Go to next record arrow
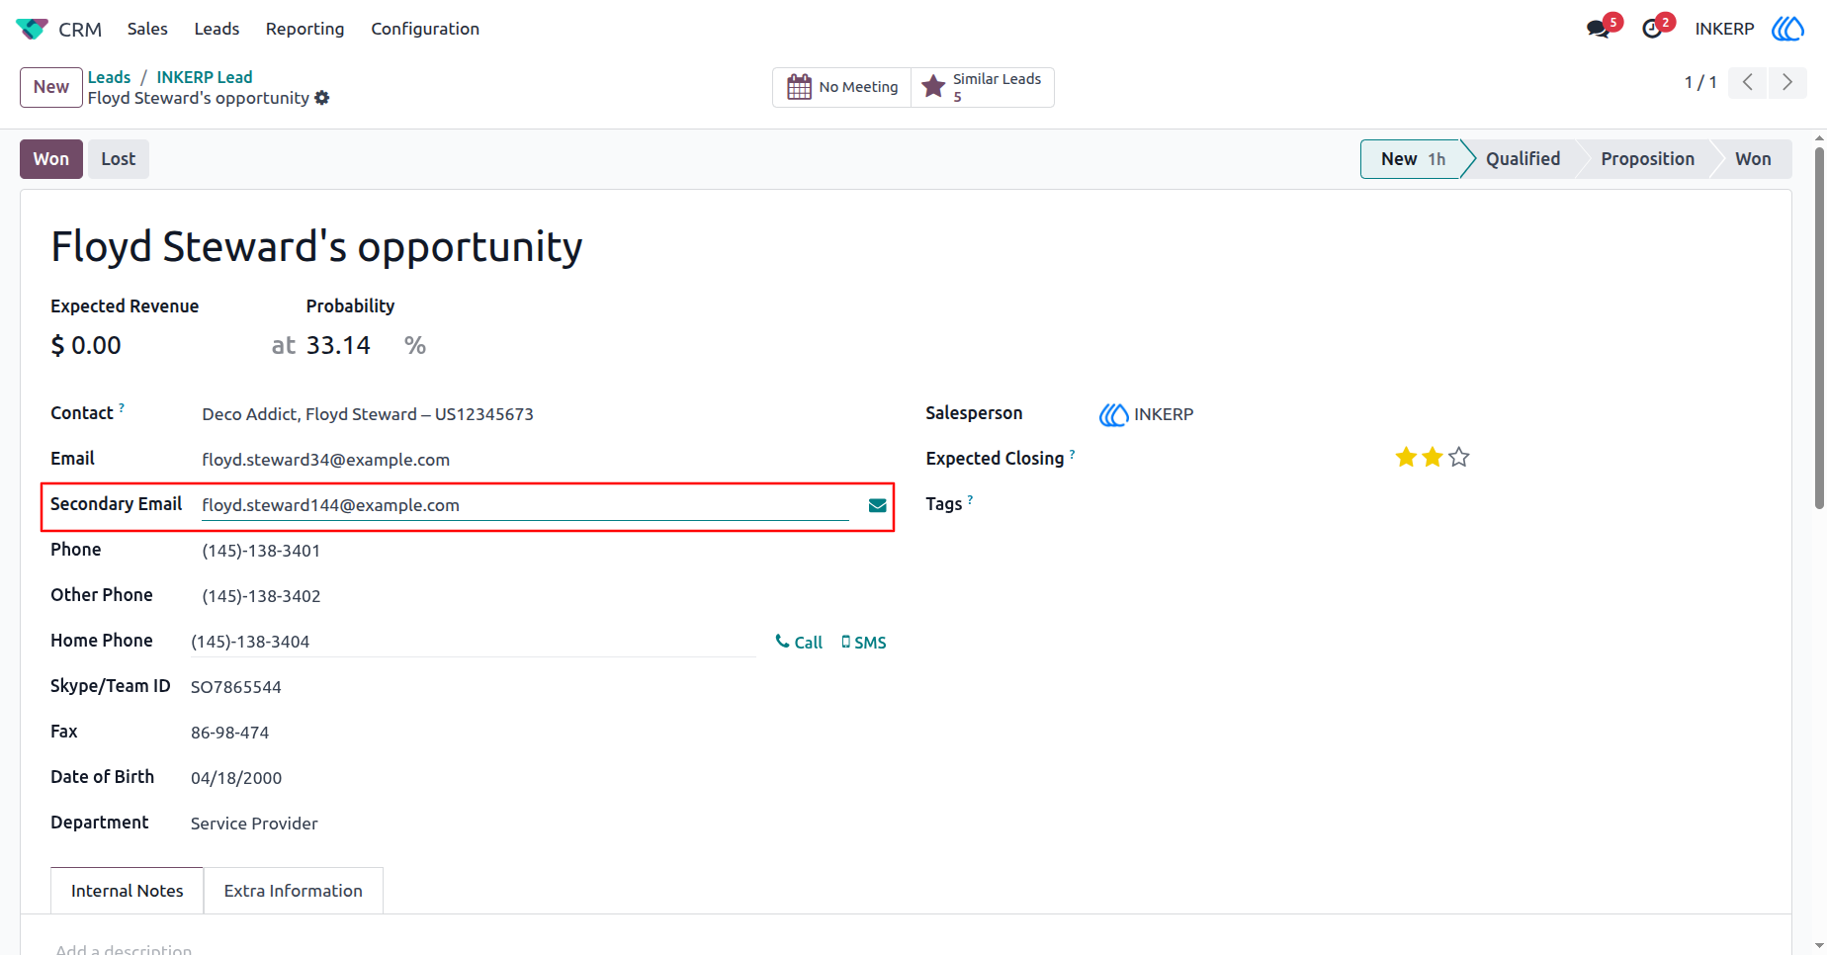The image size is (1827, 955). (1787, 82)
